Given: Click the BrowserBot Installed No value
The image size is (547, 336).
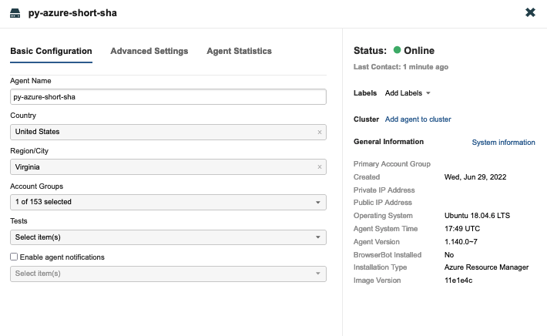Looking at the screenshot, I should click(x=449, y=255).
